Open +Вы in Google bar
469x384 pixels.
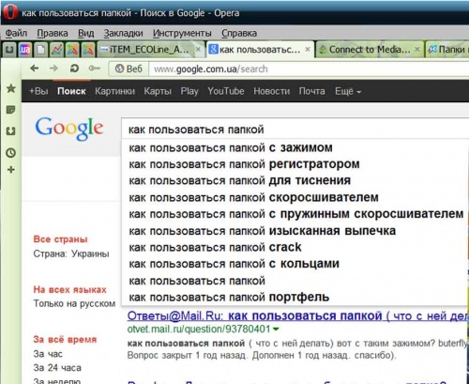click(x=38, y=91)
